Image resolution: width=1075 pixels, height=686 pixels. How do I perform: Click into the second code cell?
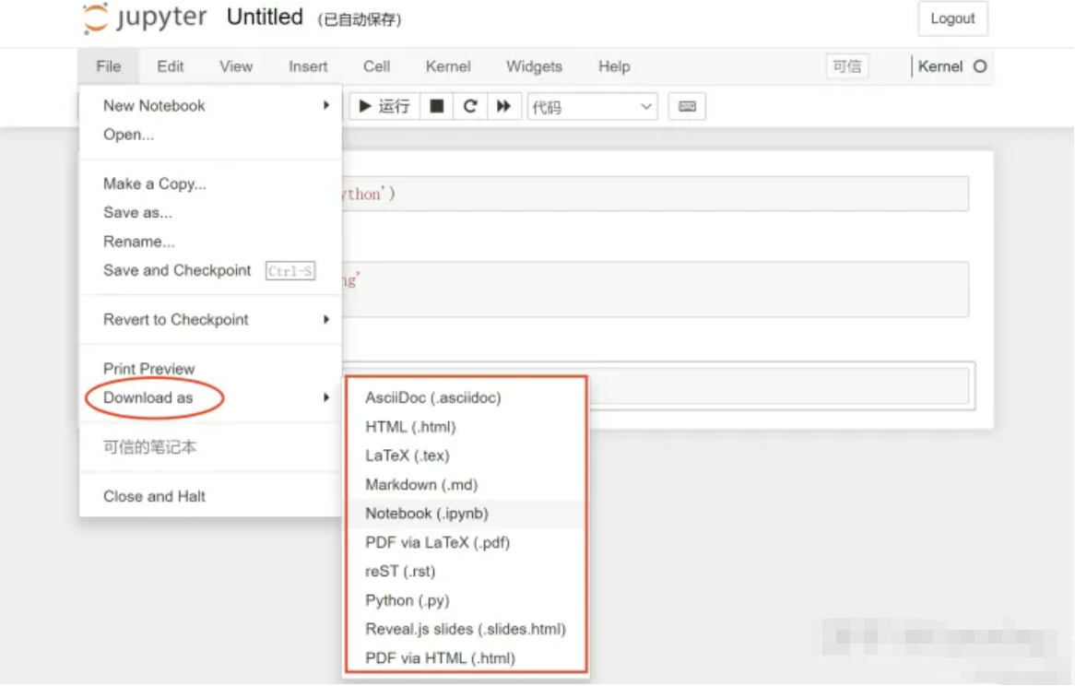[655, 289]
